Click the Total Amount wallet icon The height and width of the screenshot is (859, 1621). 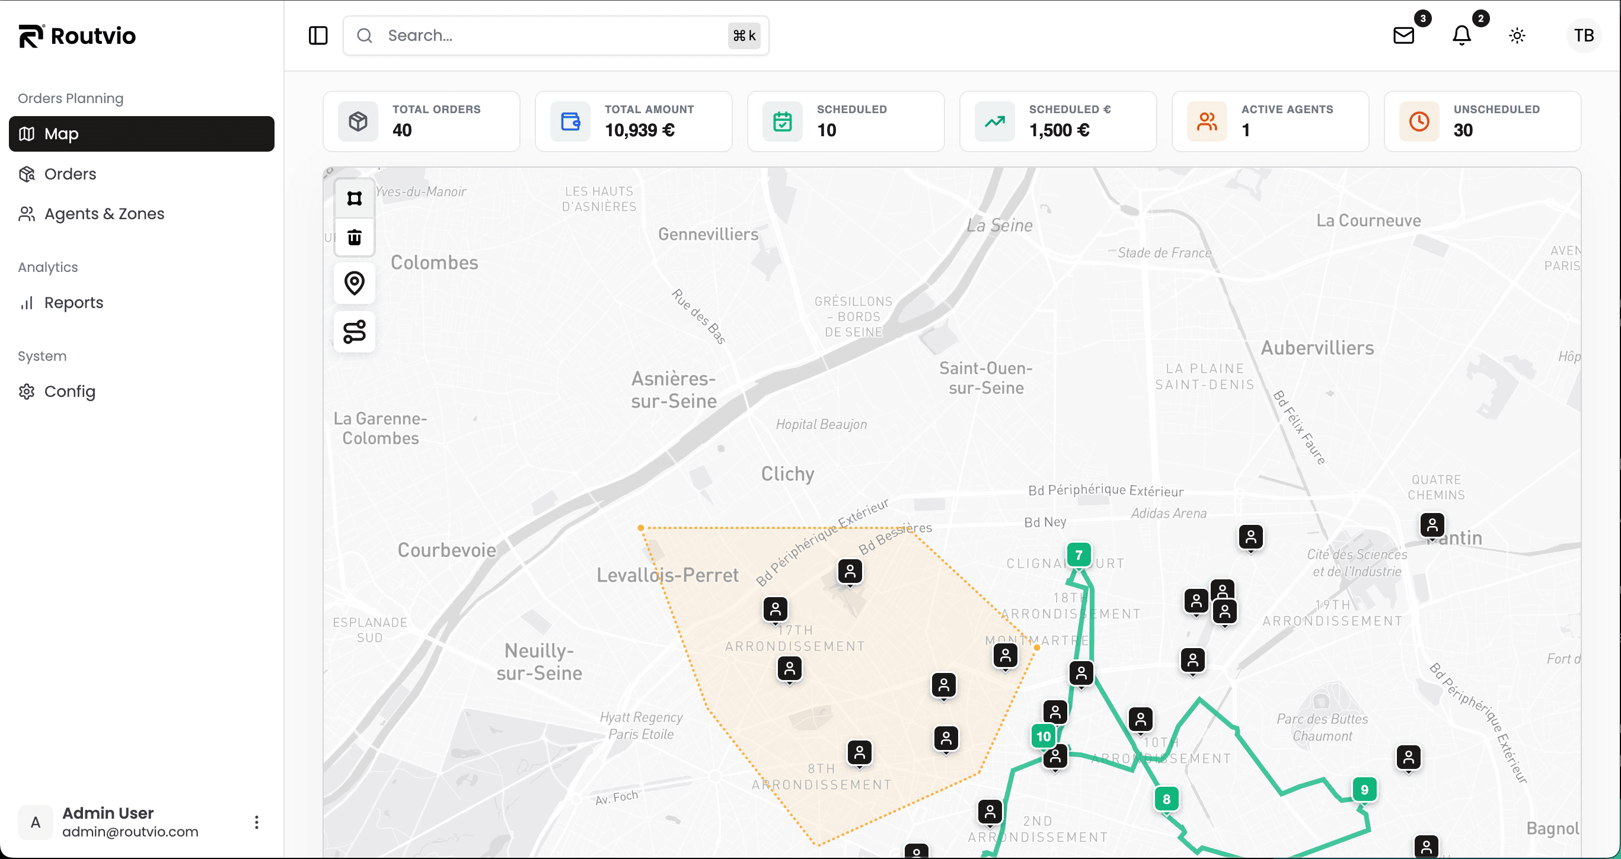tap(570, 121)
